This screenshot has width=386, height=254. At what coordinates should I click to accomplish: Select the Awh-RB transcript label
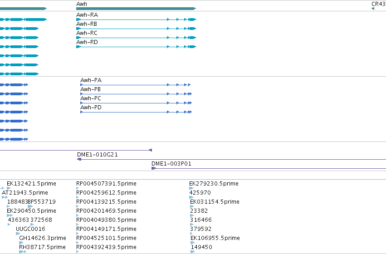87,24
